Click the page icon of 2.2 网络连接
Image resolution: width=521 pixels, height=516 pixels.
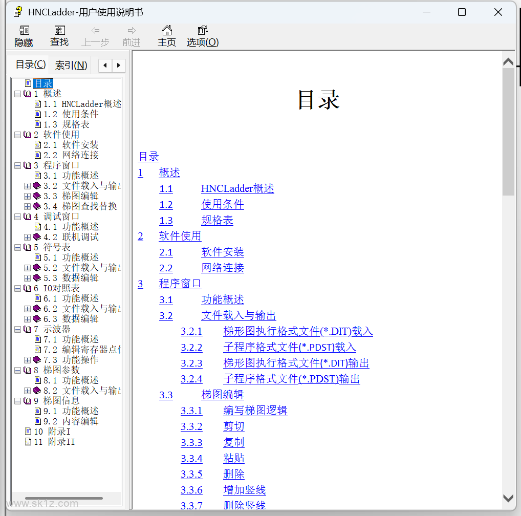pos(38,155)
